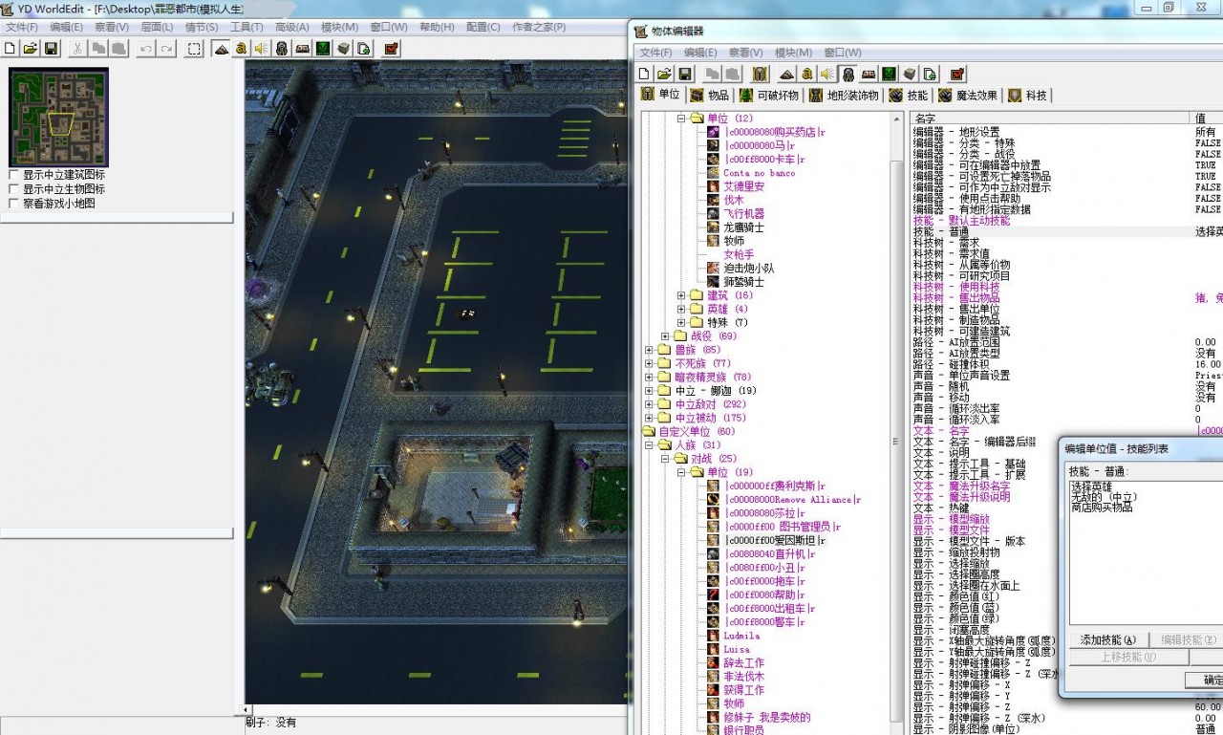Screen dimensions: 1223x735
Task: Click Open map folder icon in WorldEdit toolbar
Action: (x=31, y=48)
